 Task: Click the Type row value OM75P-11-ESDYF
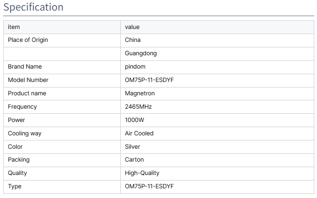(149, 186)
